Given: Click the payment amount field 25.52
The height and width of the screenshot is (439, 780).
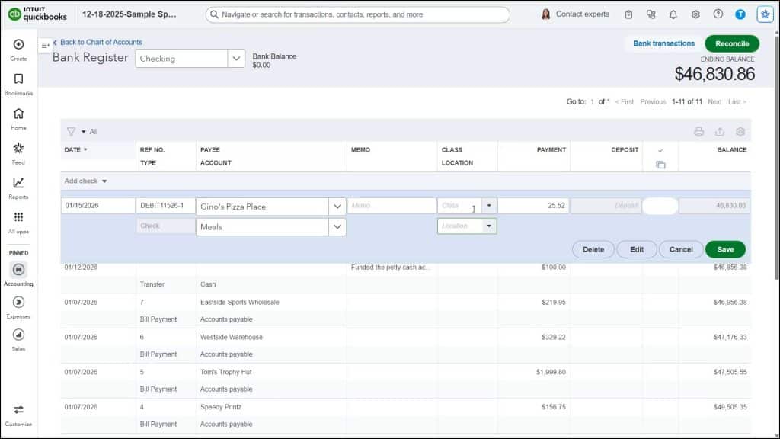Looking at the screenshot, I should click(533, 206).
